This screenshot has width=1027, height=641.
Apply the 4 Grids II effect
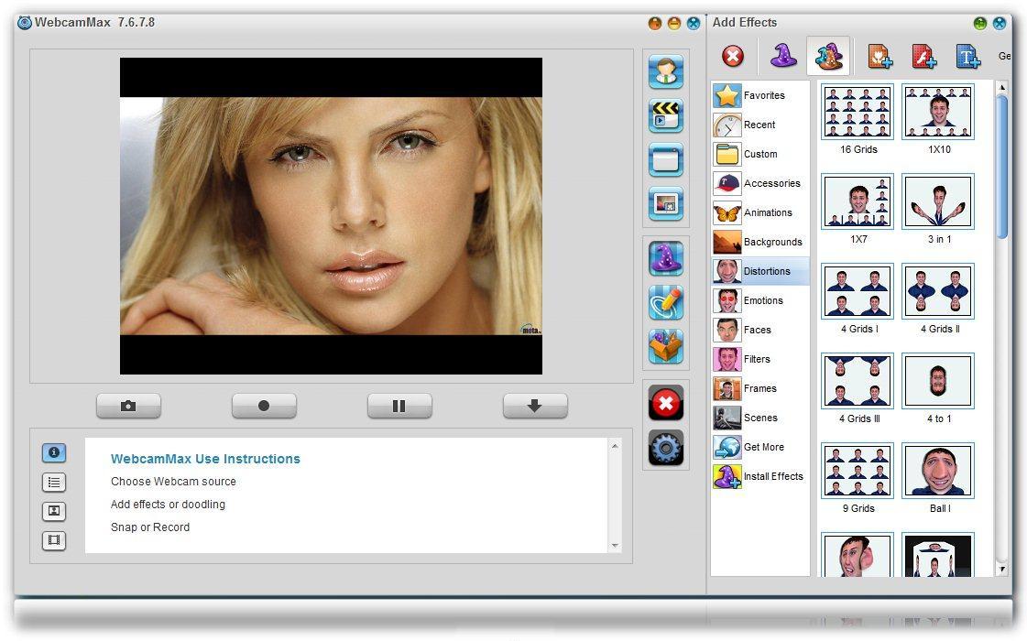tap(938, 291)
